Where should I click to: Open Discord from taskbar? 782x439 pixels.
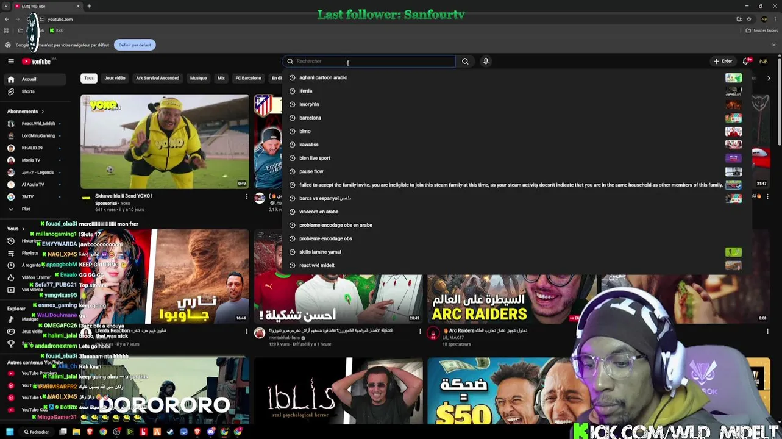[x=210, y=432]
